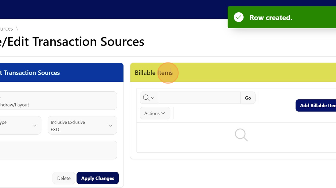Click the dark navy top navigation bar
Screen dimensions: 336x188
click(114, 9)
